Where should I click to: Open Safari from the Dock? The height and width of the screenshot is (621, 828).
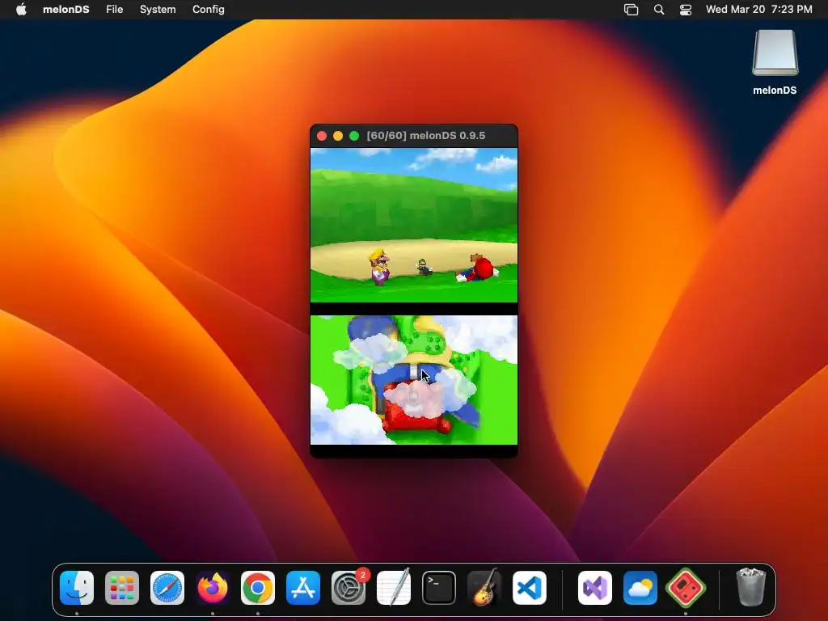point(167,588)
